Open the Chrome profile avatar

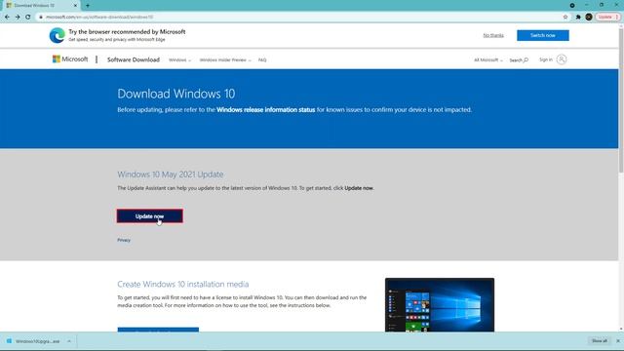[589, 18]
